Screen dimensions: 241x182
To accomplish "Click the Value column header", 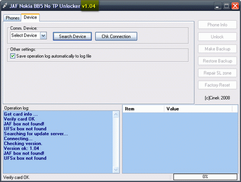I will click(198, 109).
